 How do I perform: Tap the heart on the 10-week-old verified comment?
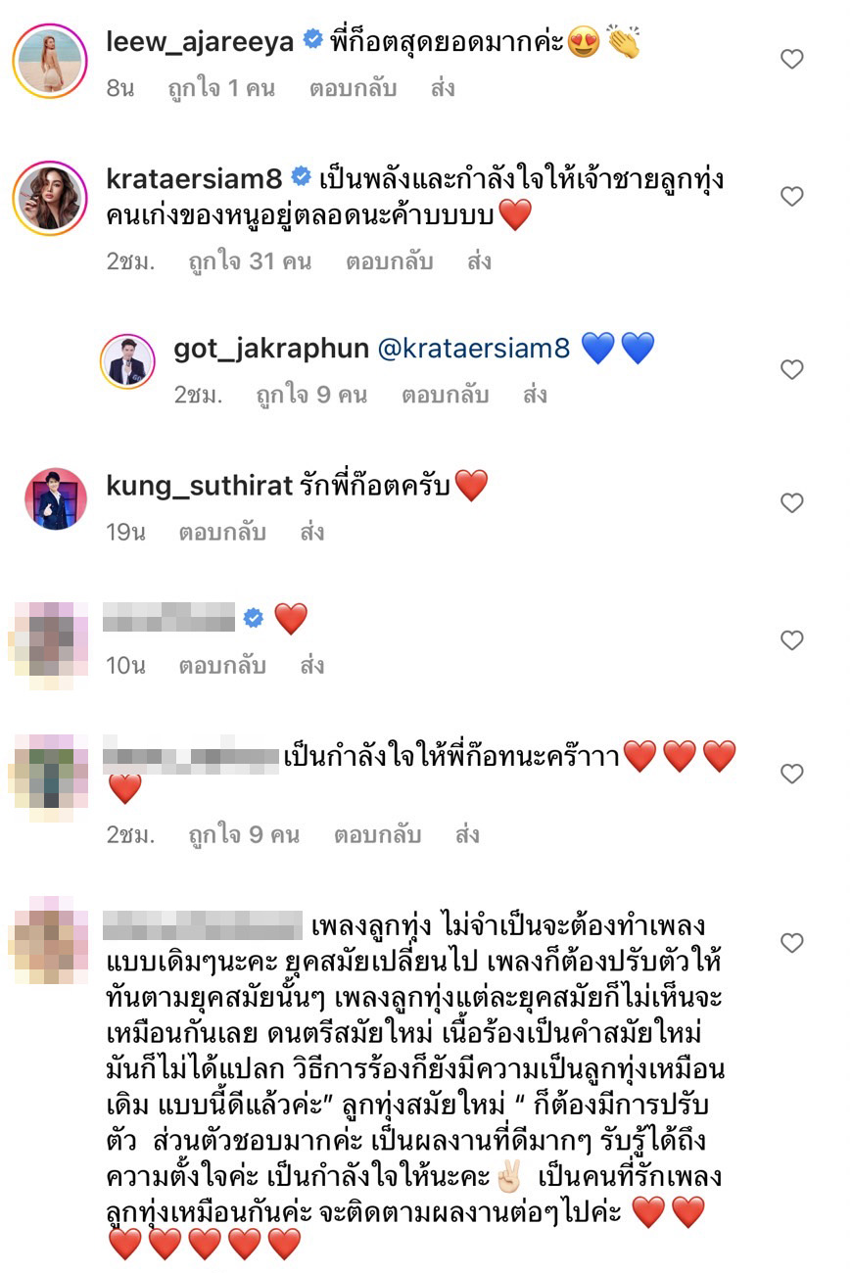tap(791, 640)
